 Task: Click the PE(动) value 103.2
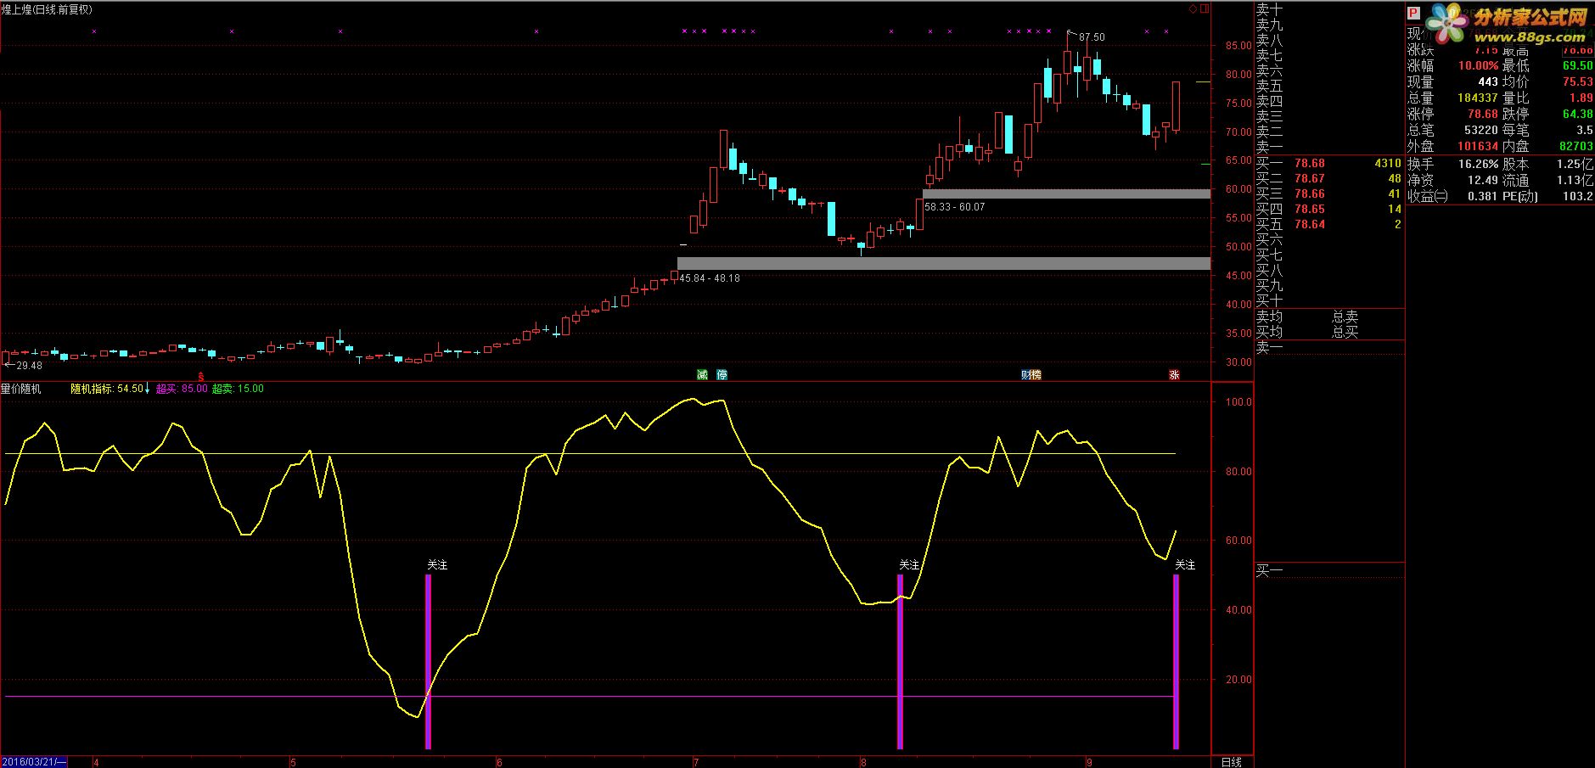tap(1579, 196)
